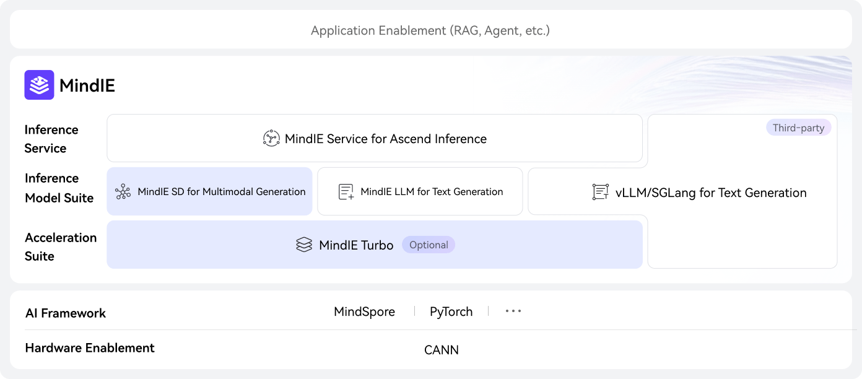Click the MindIE SD multimodal node icon

pyautogui.click(x=123, y=192)
